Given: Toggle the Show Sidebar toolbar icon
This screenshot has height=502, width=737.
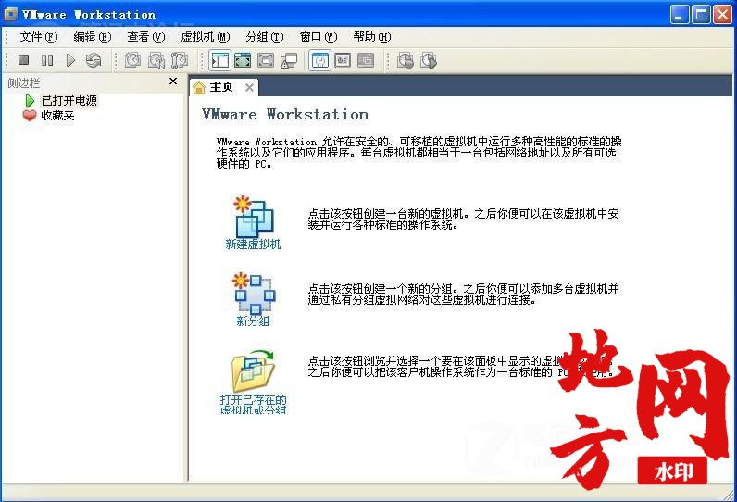Looking at the screenshot, I should (x=220, y=60).
